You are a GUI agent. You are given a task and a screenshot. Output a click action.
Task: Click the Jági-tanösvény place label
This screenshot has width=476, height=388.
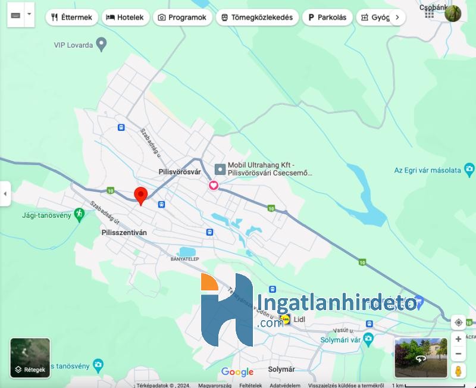pos(46,215)
